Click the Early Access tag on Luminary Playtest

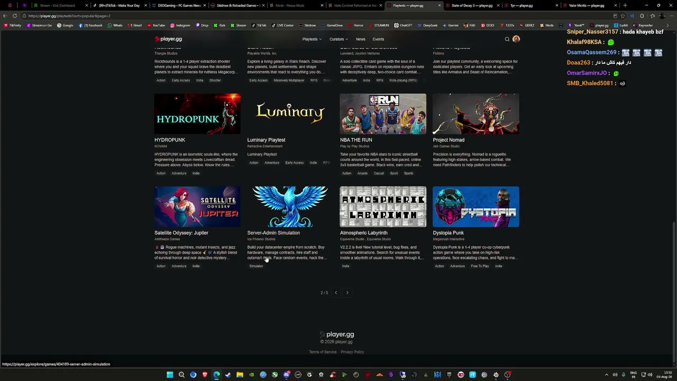coord(295,163)
